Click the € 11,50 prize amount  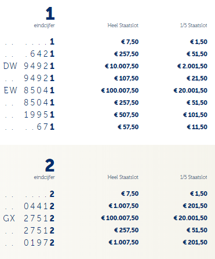197,127
